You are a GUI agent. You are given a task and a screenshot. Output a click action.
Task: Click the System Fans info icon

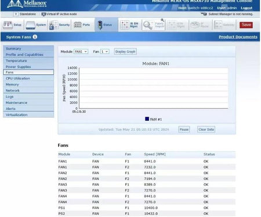tap(35, 37)
